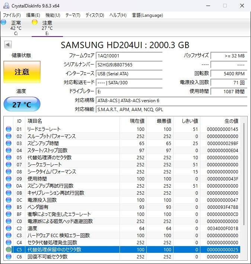This screenshot has height=264, width=251.
Task: Click status orb of row 01 リードエラーレート
Action: [x=9, y=129]
